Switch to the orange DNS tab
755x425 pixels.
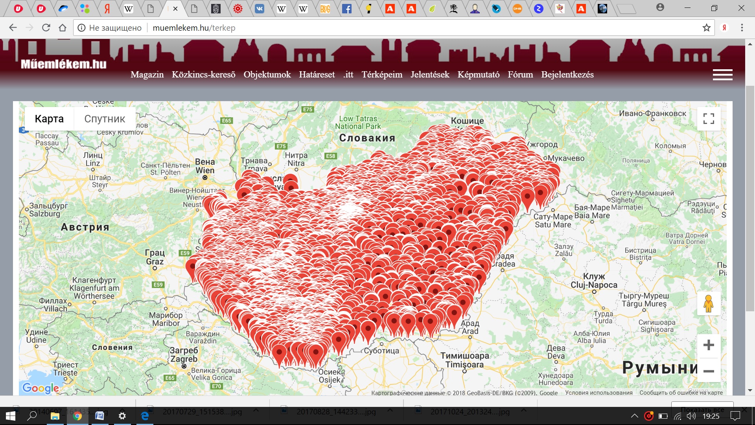coord(517,9)
